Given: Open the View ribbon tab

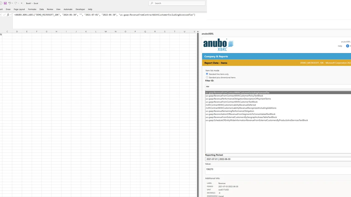Looking at the screenshot, I should point(58,9).
